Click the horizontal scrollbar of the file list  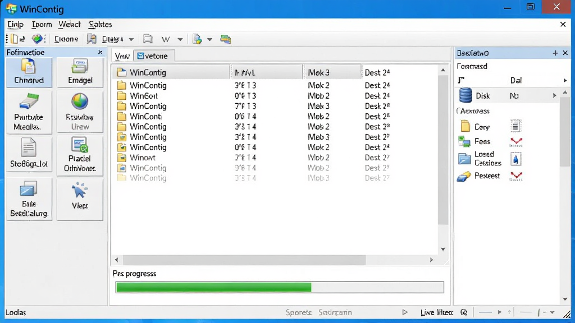[x=244, y=260]
